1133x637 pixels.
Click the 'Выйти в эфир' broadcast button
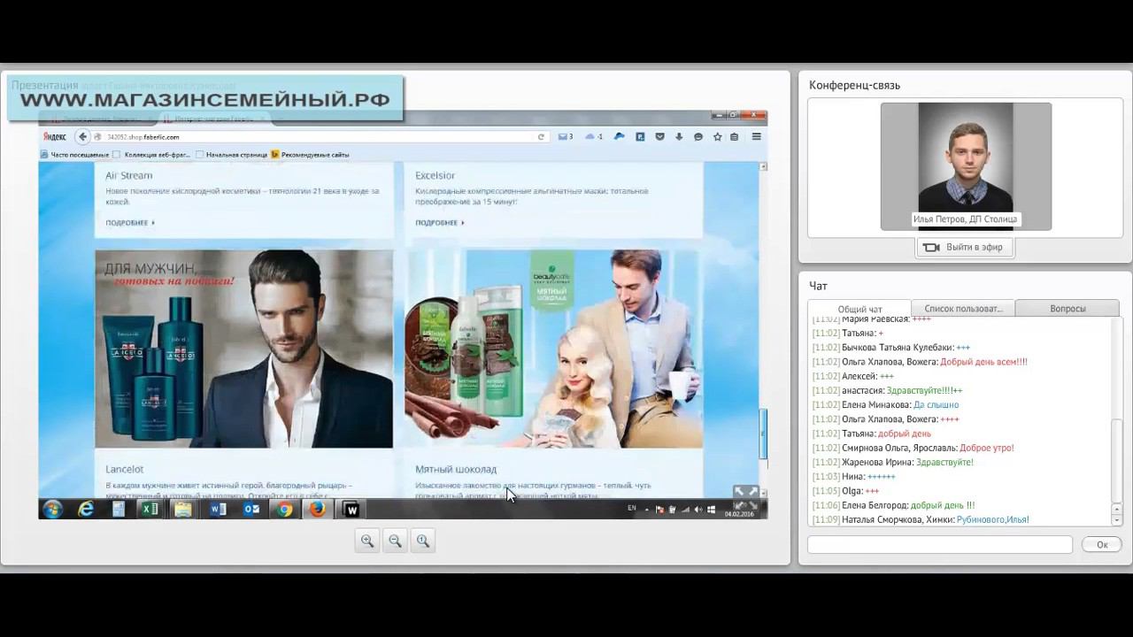click(964, 248)
